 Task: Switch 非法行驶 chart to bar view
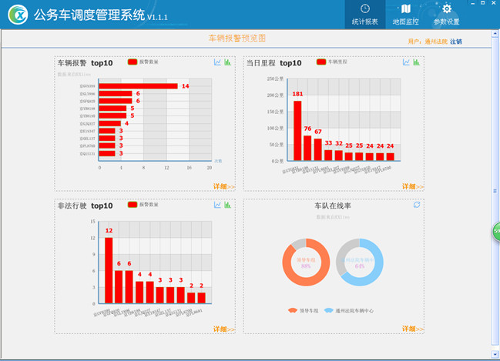click(228, 205)
